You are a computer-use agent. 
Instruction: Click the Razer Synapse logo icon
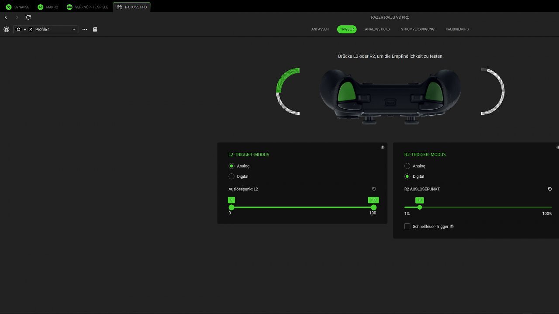tap(9, 7)
